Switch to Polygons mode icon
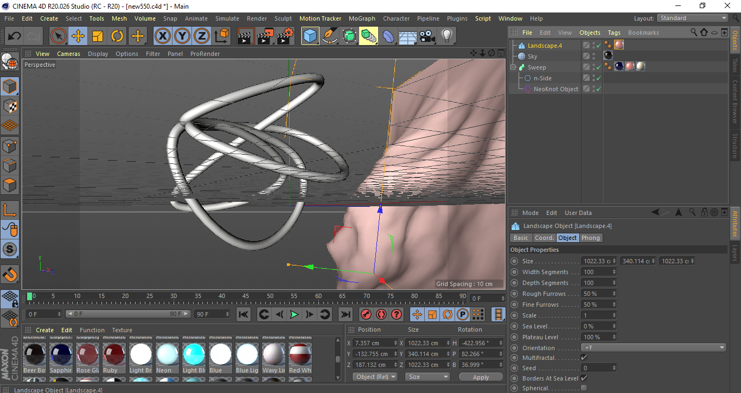Viewport: 741px width, 393px height. pyautogui.click(x=10, y=185)
